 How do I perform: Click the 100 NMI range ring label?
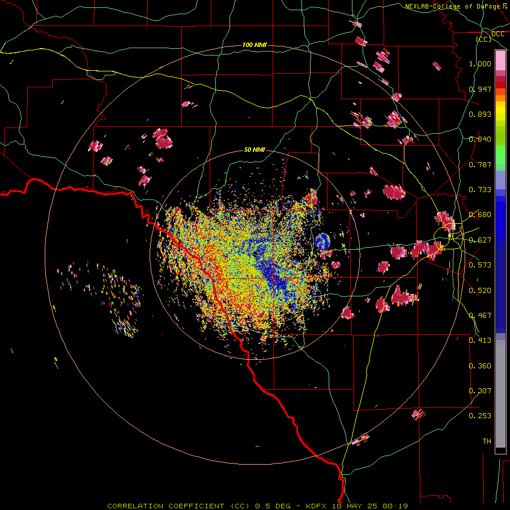pyautogui.click(x=254, y=45)
